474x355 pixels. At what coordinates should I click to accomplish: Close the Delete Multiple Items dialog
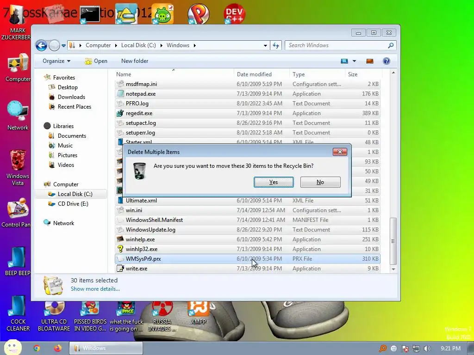(x=340, y=152)
